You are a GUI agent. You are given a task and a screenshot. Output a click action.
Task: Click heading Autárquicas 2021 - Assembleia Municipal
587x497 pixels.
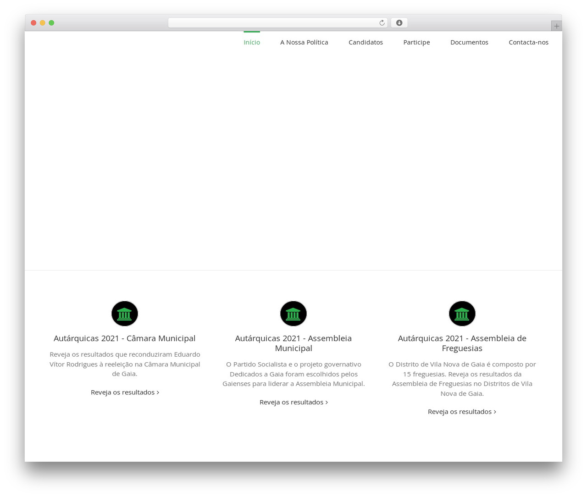(293, 343)
